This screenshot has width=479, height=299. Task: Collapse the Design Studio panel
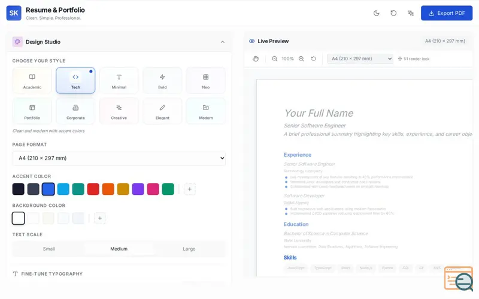point(223,42)
